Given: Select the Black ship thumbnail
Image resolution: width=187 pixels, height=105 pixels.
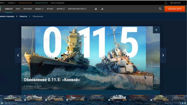Looking at the screenshot, I should pyautogui.click(x=117, y=98).
